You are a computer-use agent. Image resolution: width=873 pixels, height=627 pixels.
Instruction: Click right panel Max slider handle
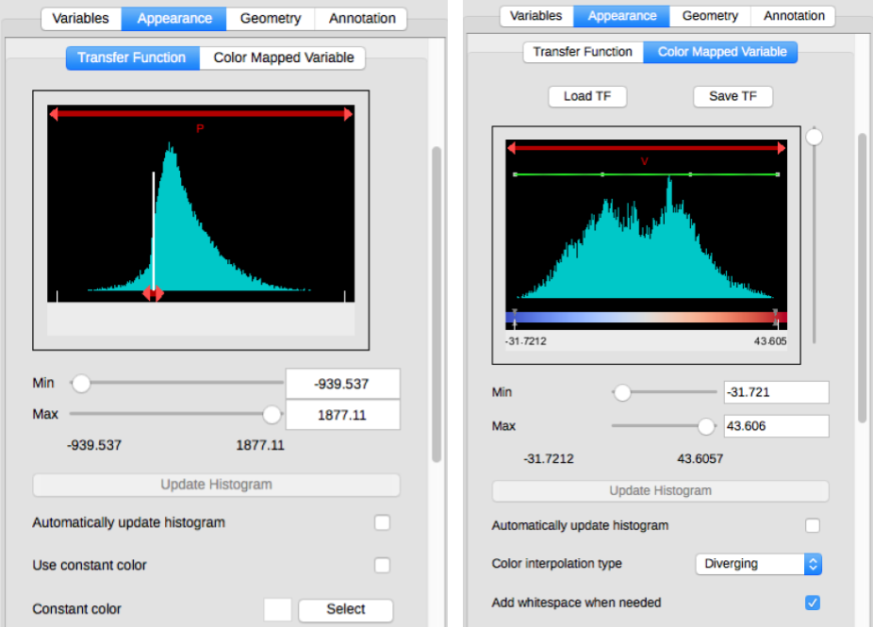click(706, 426)
